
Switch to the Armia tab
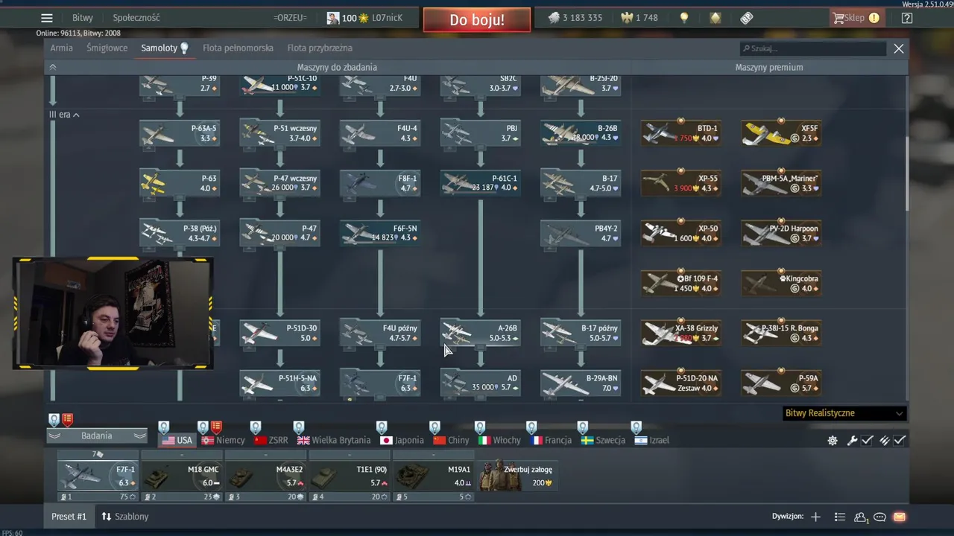(62, 48)
